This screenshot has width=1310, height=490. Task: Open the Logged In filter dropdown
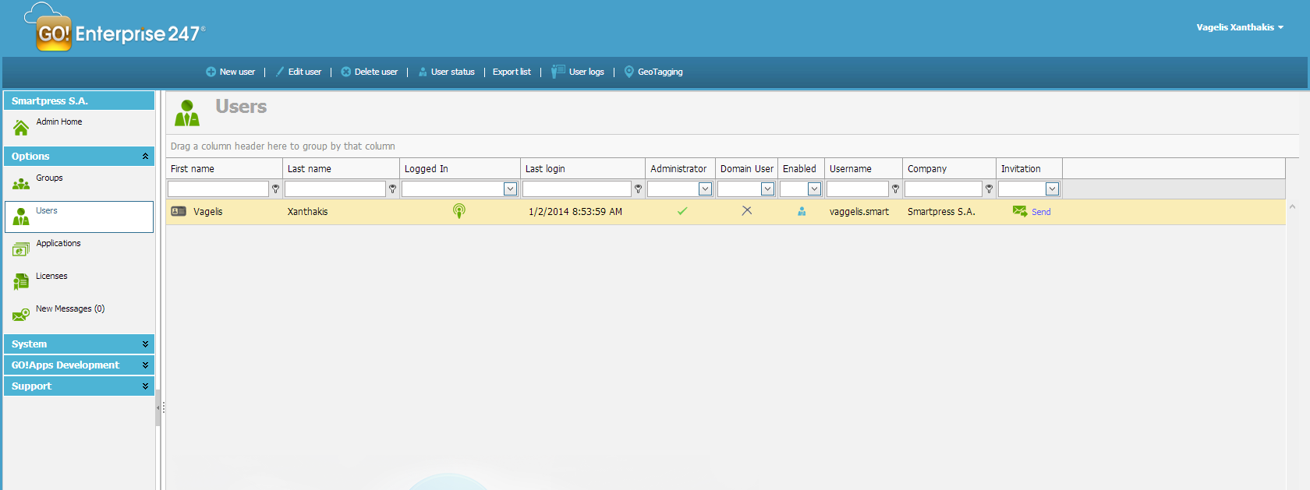click(510, 189)
